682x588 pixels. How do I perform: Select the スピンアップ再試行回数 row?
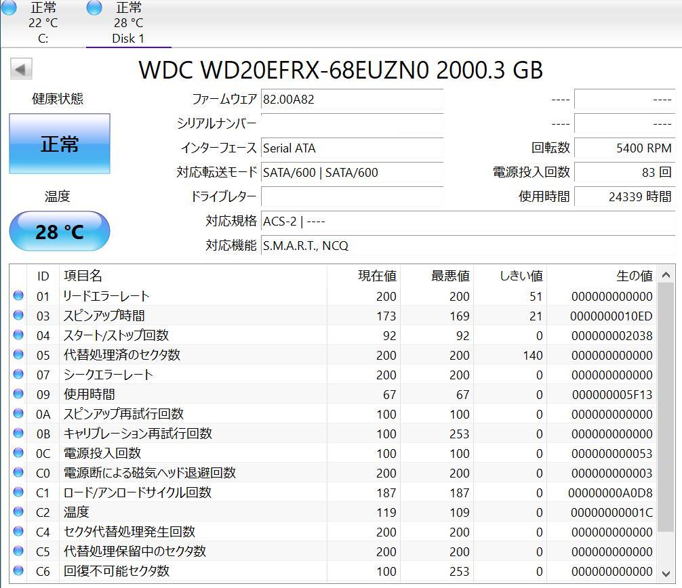click(x=333, y=414)
